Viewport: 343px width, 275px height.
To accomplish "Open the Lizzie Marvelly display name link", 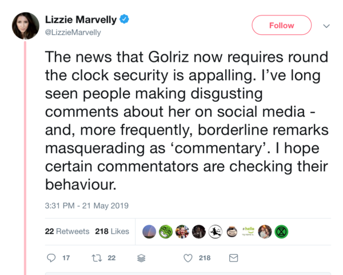I will [x=81, y=20].
